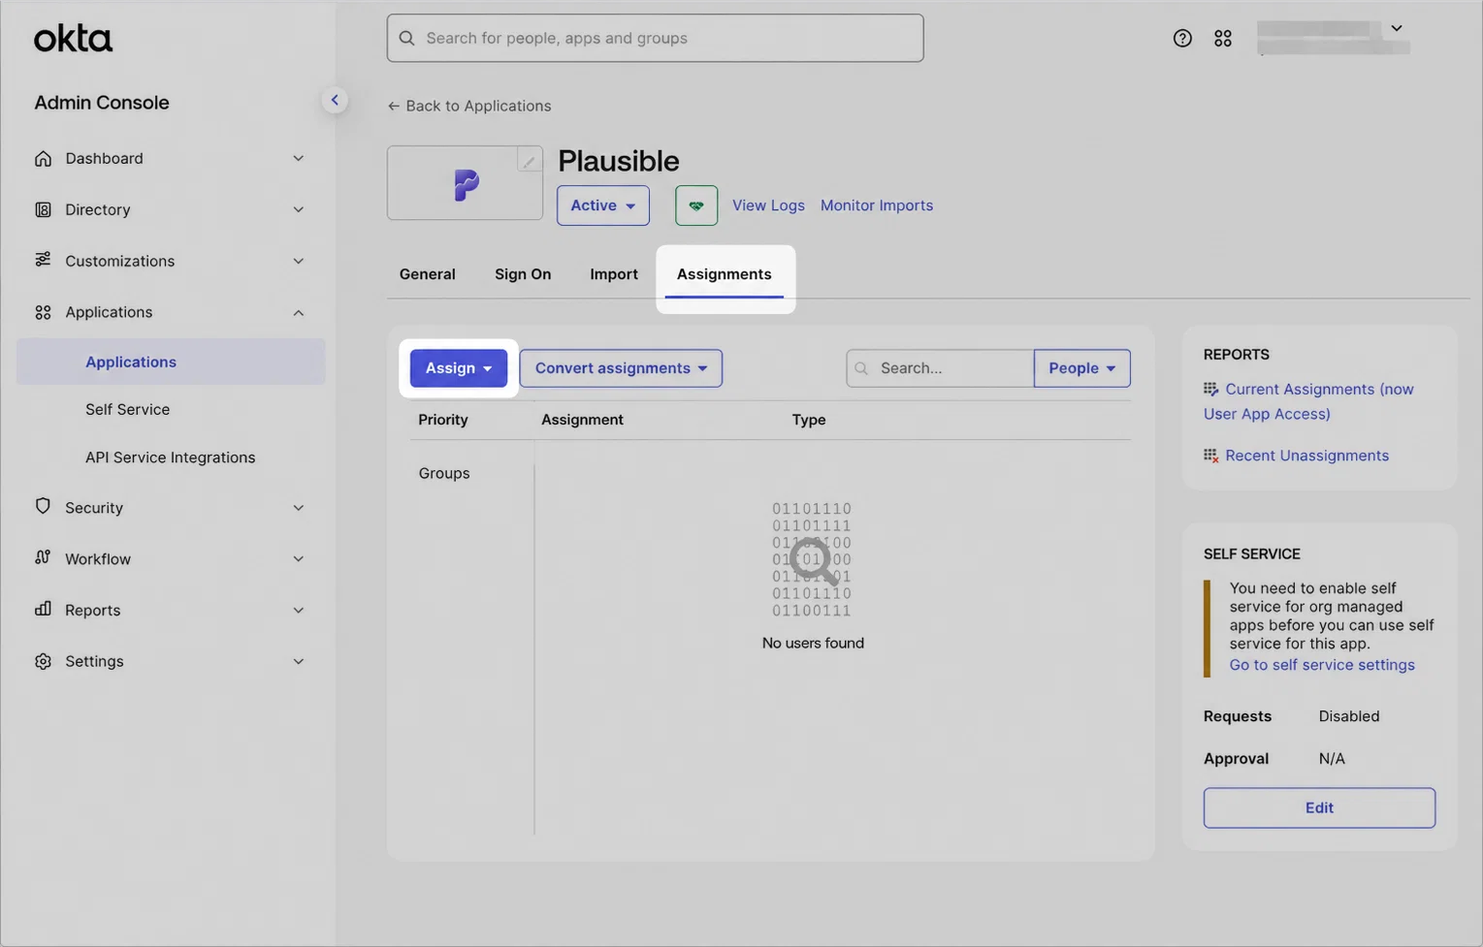Switch to the Sign On tab
Viewport: 1483px width, 947px height.
pyautogui.click(x=523, y=274)
